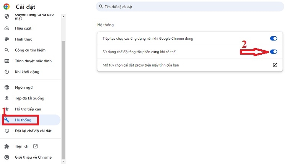Click the Chrome logo icon
The height and width of the screenshot is (164, 287).
(x=7, y=6)
